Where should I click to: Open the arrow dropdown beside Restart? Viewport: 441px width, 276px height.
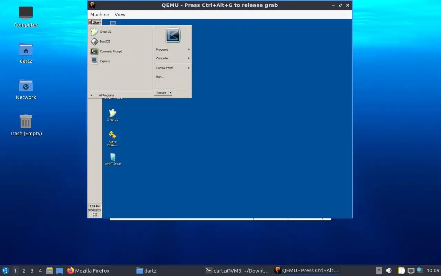170,93
